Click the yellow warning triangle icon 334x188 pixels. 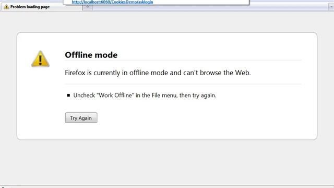41,59
